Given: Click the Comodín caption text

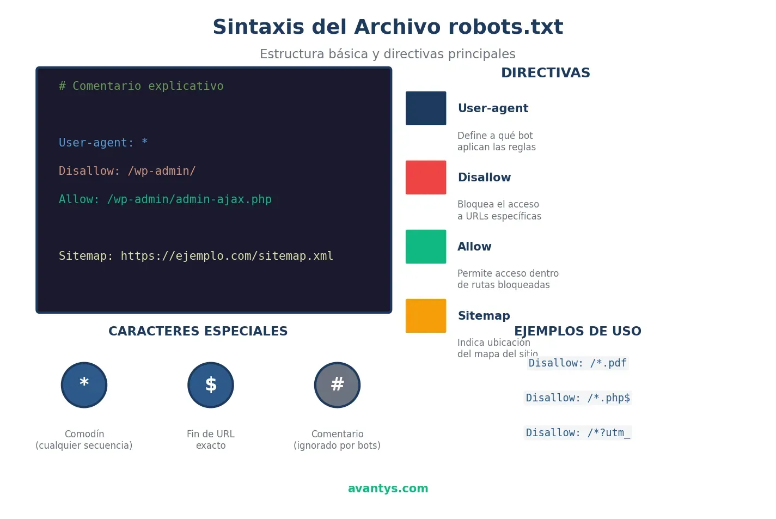Looking at the screenshot, I should (84, 439).
